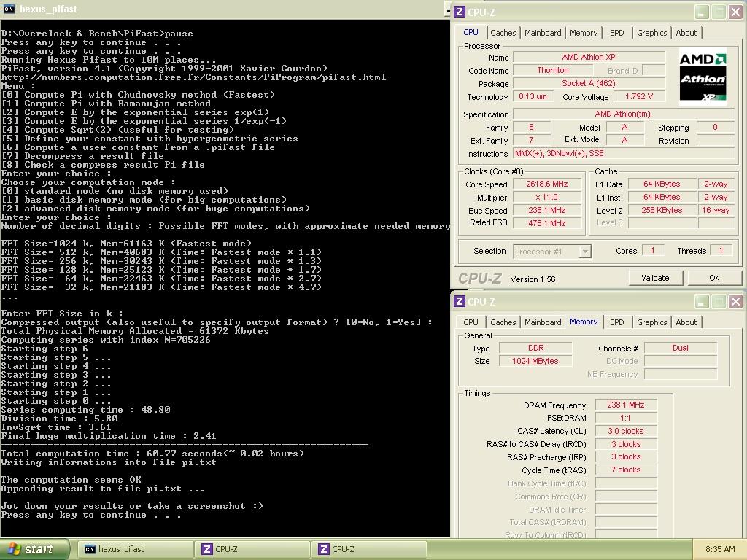Open Memory tab in top CPU-Z

[x=584, y=33]
